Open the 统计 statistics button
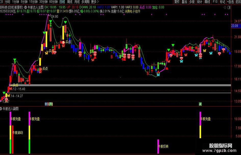This screenshot has width=241, height=155. (199, 2)
